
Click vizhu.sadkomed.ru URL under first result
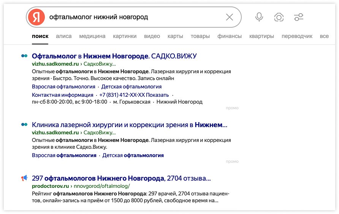pos(55,64)
